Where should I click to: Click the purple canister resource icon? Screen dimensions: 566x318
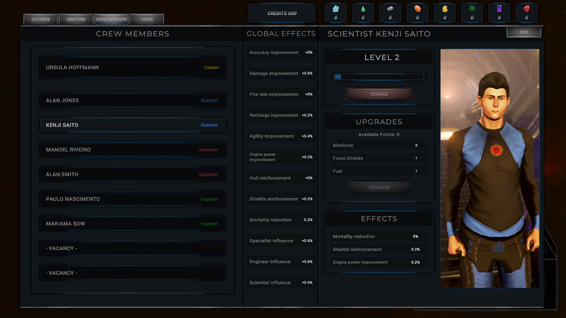point(499,9)
